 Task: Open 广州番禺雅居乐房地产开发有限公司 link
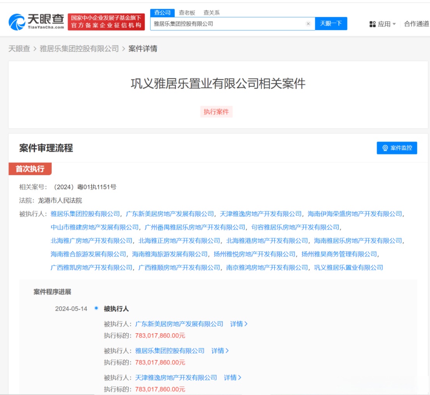pos(195,227)
